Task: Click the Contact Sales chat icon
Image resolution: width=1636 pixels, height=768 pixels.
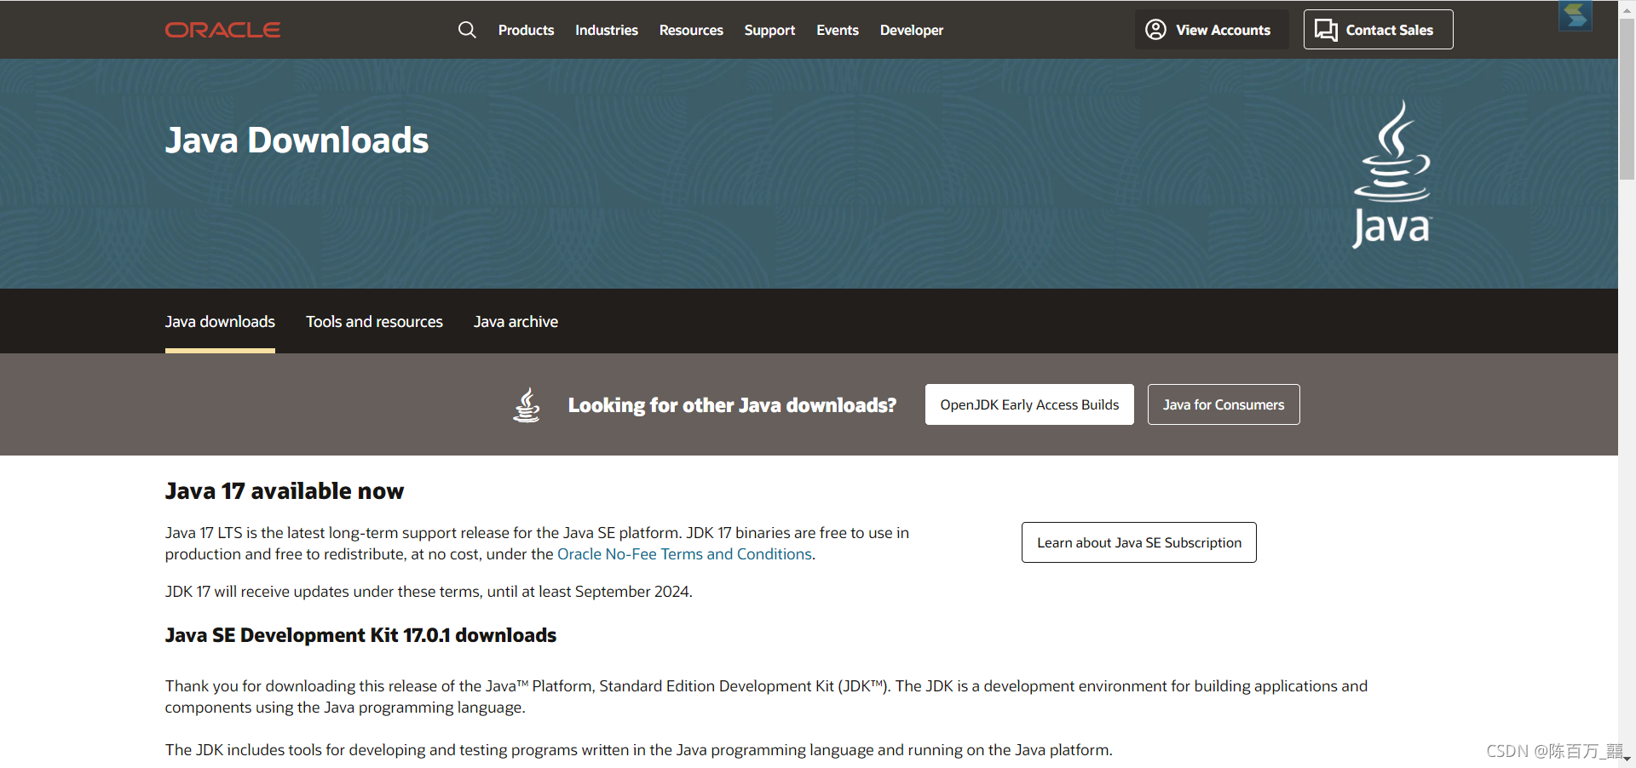Action: [1326, 30]
